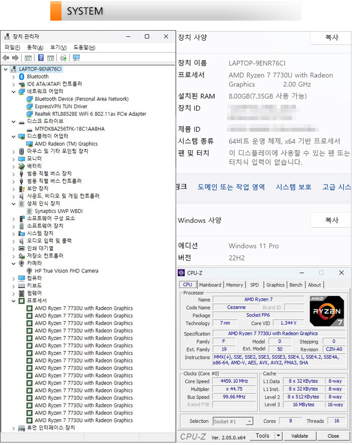Select Synaptics UWP WBDI fingerprint device

59,211
